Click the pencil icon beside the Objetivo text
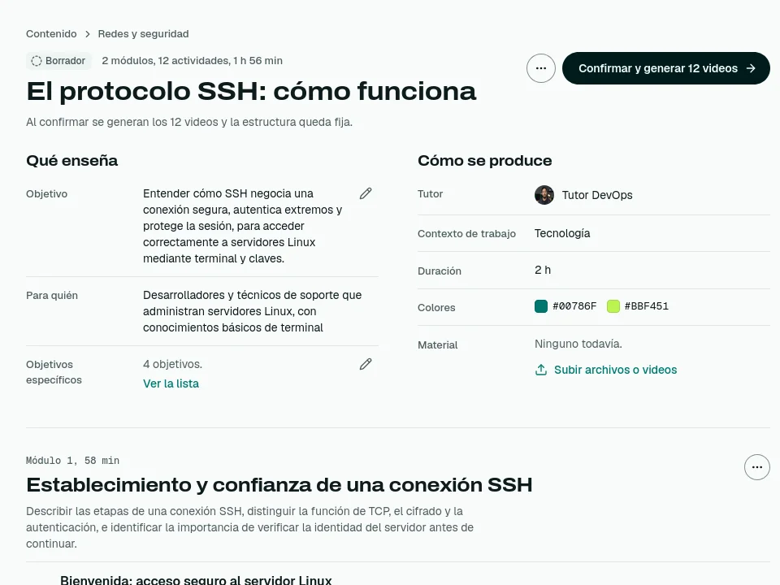The width and height of the screenshot is (780, 585). click(366, 193)
